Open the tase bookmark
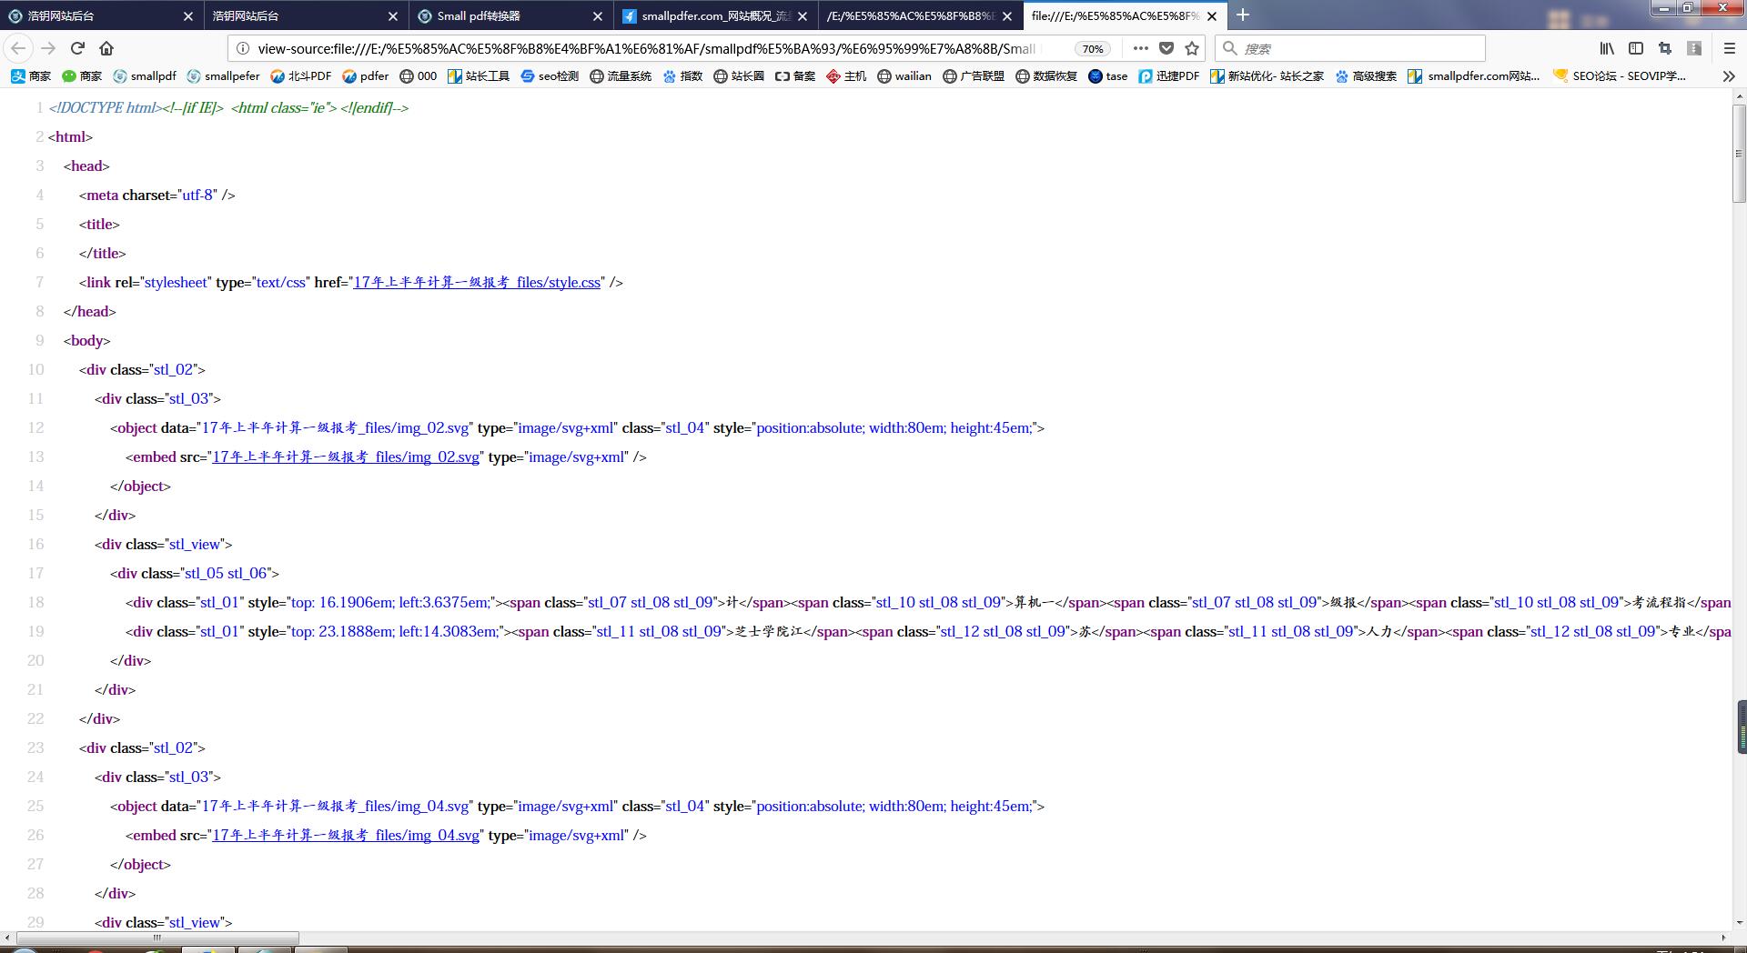The width and height of the screenshot is (1747, 953). tap(1108, 76)
